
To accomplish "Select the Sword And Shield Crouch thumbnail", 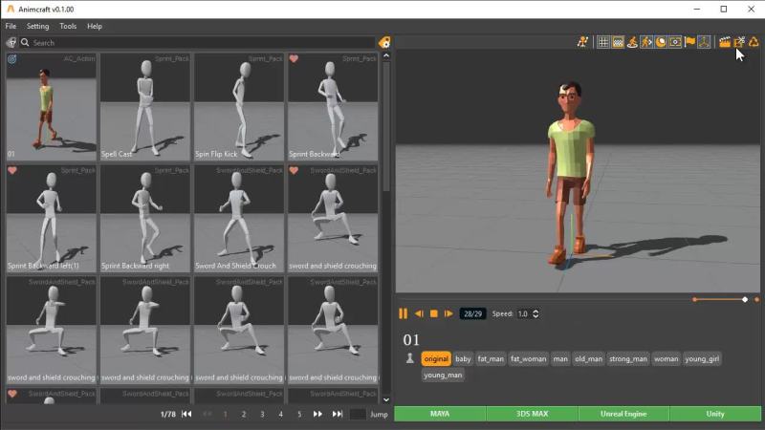I will click(x=238, y=219).
